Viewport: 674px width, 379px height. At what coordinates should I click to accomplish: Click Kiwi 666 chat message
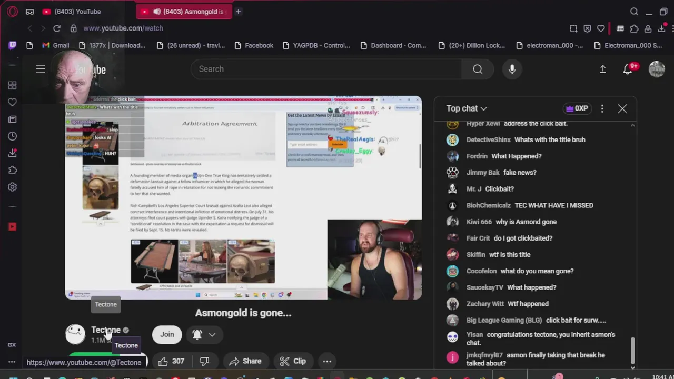coord(511,222)
